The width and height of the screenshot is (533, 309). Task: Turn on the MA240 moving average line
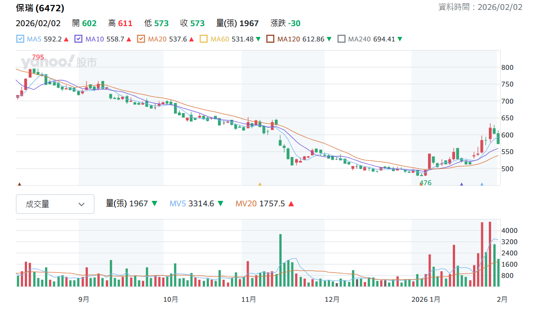click(341, 39)
